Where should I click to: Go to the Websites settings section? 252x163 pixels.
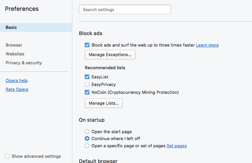pos(15,54)
